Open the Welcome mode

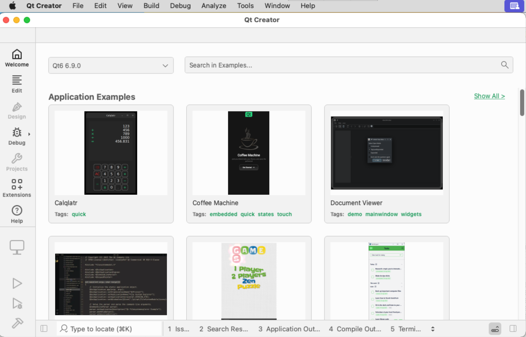click(17, 58)
